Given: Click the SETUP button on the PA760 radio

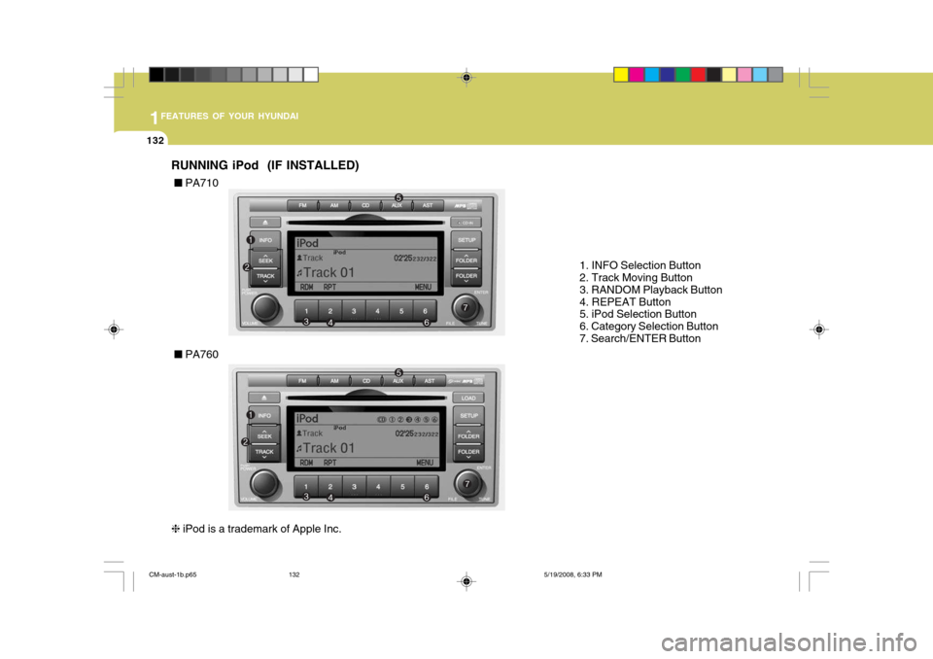Looking at the screenshot, I should (468, 416).
